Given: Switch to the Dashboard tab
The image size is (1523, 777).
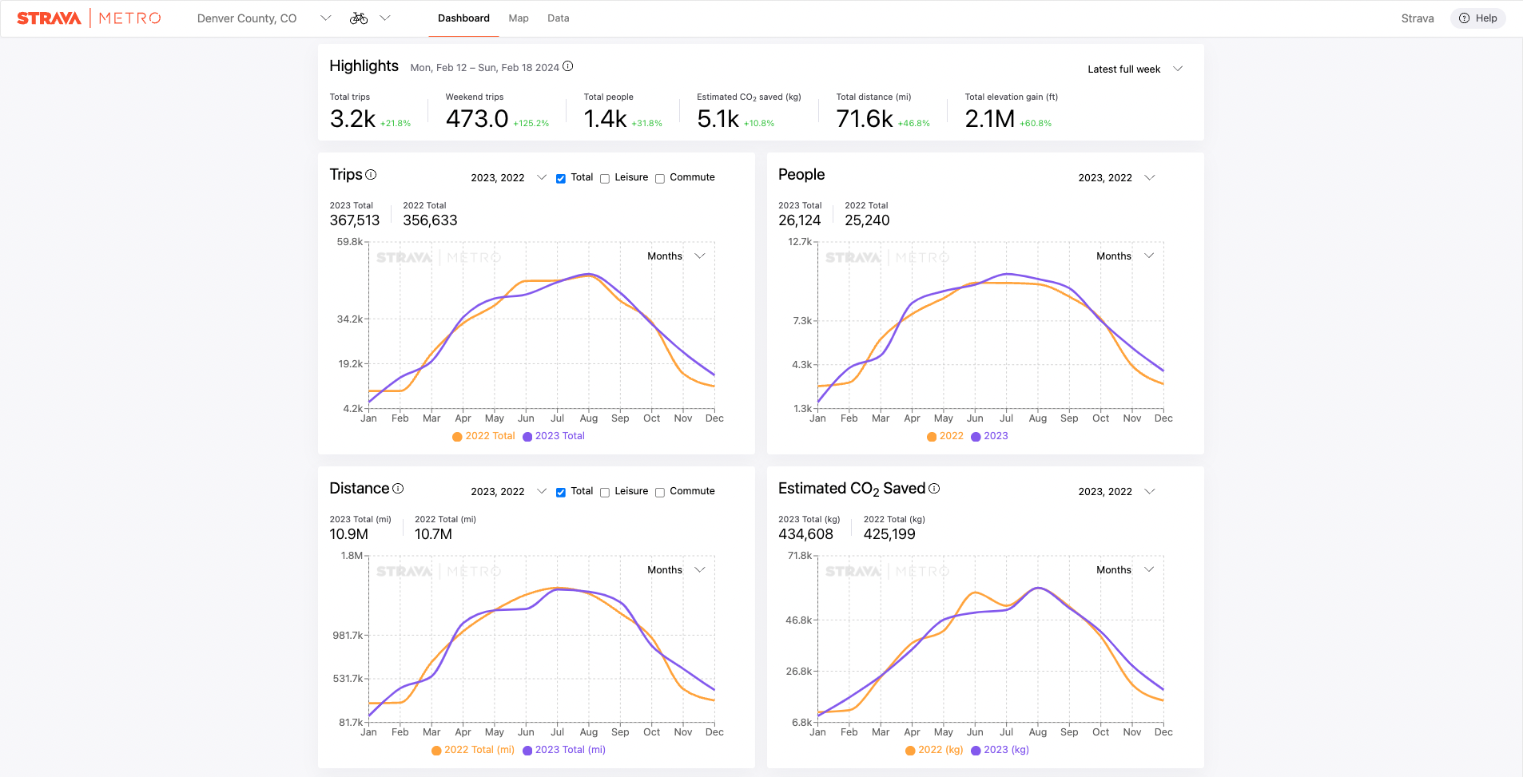Looking at the screenshot, I should pyautogui.click(x=463, y=18).
